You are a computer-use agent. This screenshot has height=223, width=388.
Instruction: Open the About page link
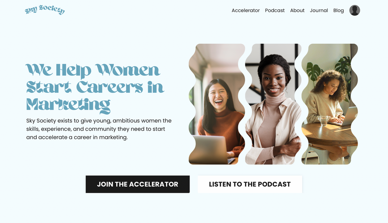297,10
